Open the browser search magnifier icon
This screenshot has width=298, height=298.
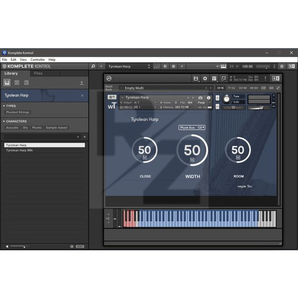93,67
